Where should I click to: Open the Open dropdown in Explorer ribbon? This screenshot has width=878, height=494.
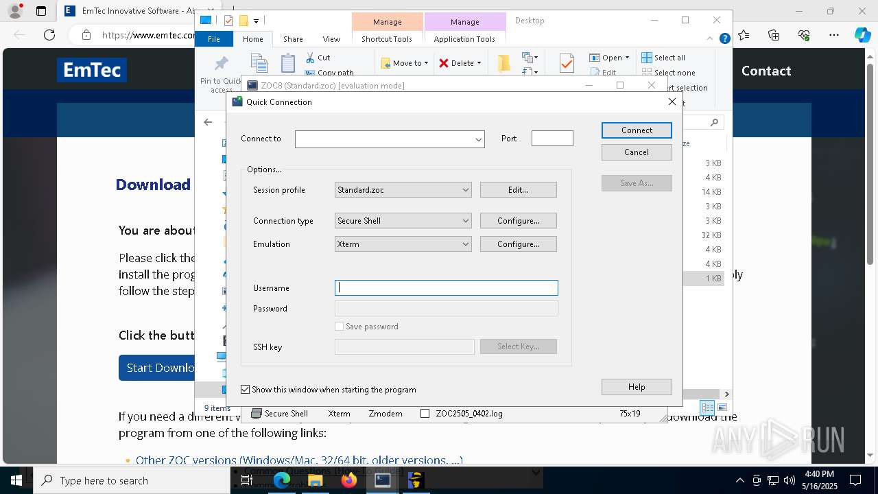[x=609, y=58]
